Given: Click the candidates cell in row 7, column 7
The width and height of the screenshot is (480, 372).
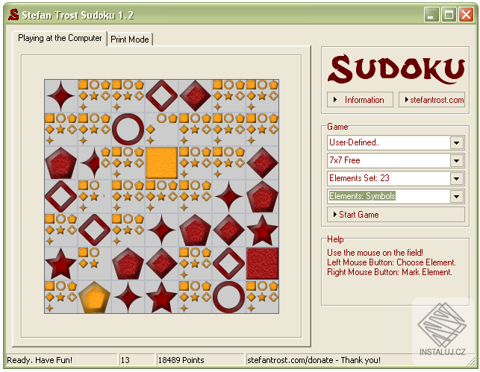Looking at the screenshot, I should point(262,297).
